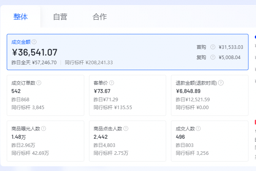Viewport: 256px width, 171px height.
Task: Click the 昨日803 text
Action: click(x=185, y=145)
